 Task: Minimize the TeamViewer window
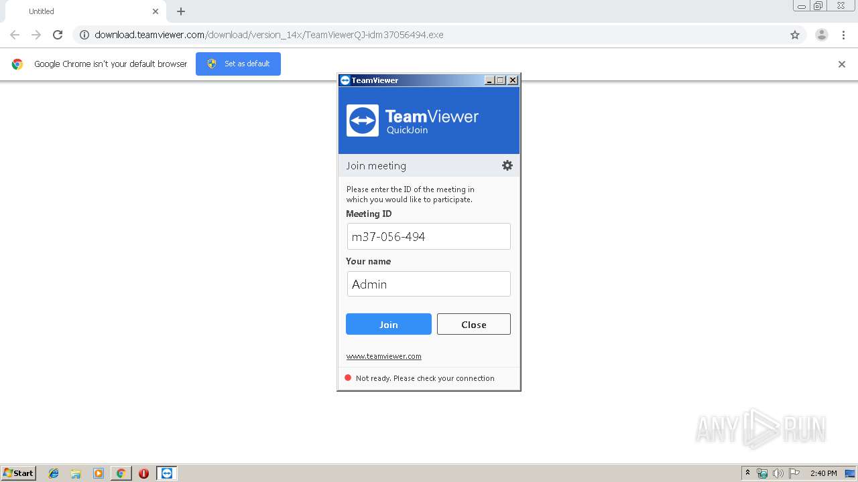click(489, 80)
